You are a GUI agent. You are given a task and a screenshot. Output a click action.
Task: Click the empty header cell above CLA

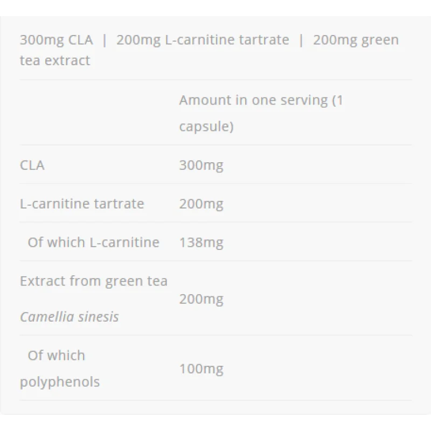pyautogui.click(x=97, y=113)
